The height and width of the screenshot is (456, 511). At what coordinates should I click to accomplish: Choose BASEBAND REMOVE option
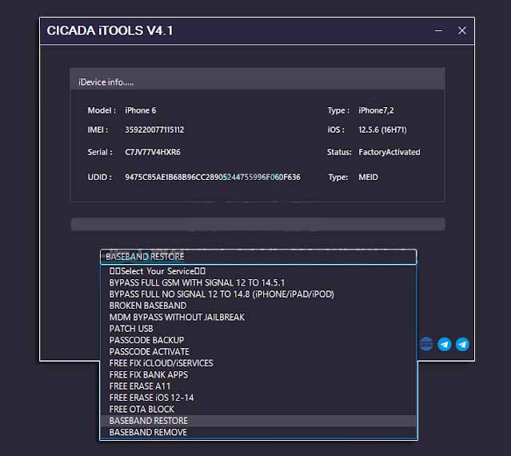[258, 432]
